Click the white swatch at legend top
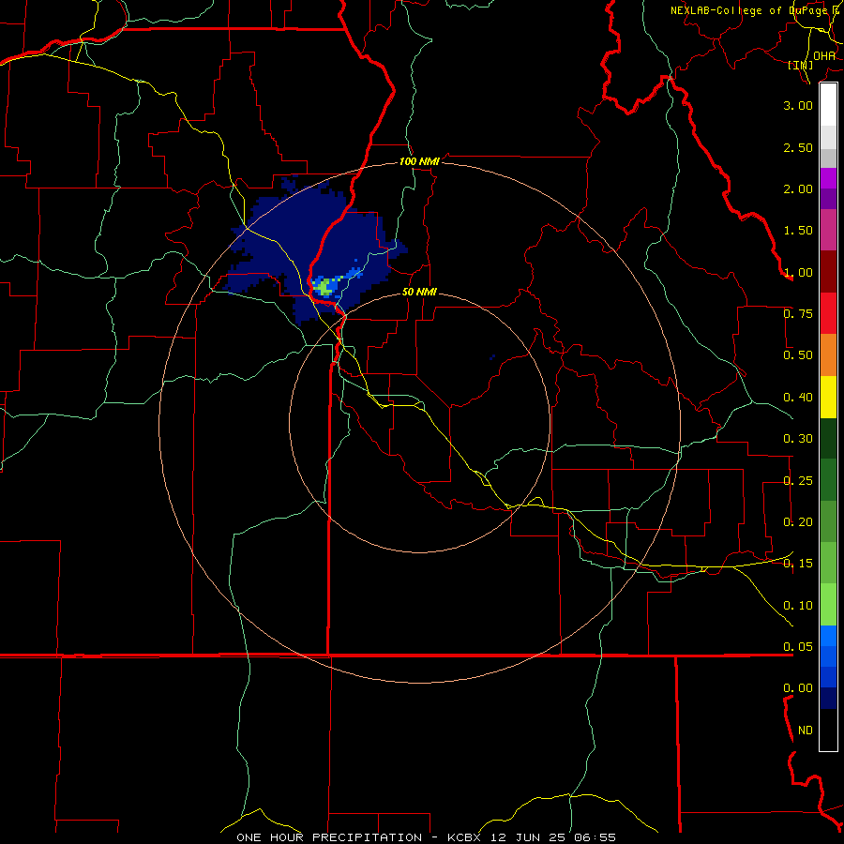The height and width of the screenshot is (844, 844). 828,104
